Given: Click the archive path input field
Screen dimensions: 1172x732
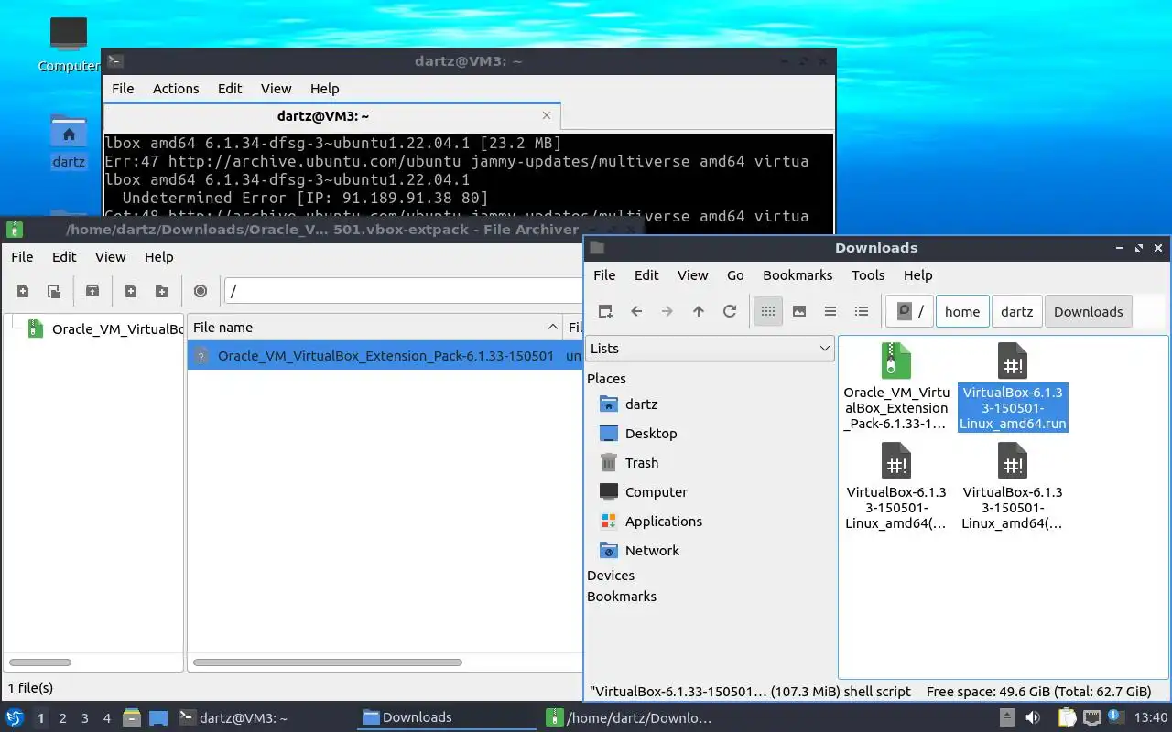Looking at the screenshot, I should (403, 291).
